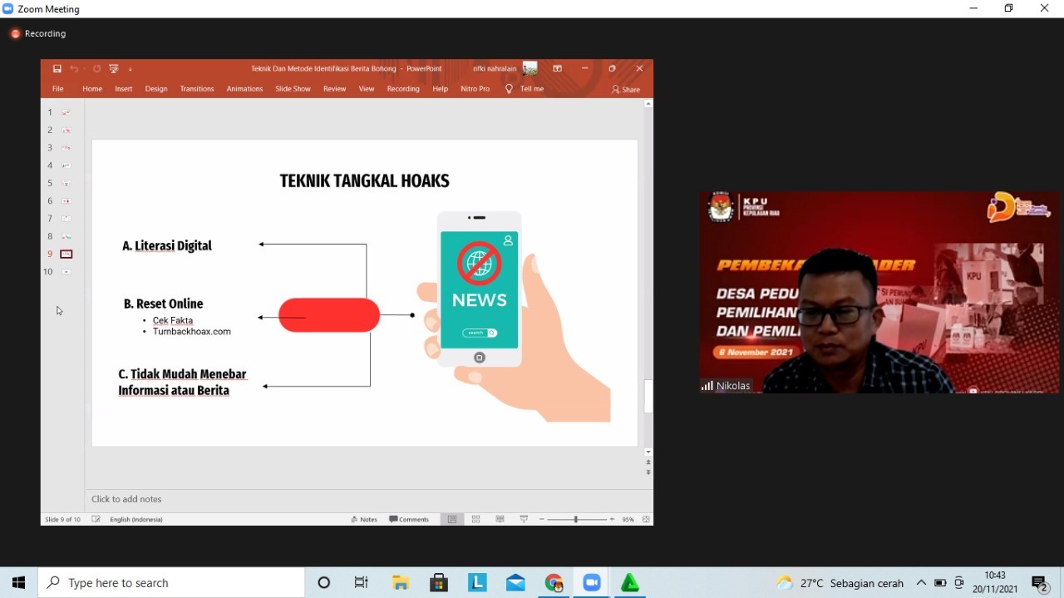The image size is (1064, 598).
Task: Click the Share button in PowerPoint
Action: click(626, 89)
